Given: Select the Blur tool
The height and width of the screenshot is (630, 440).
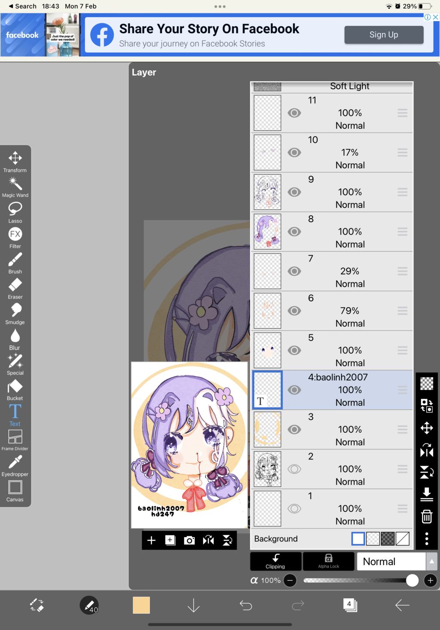Looking at the screenshot, I should 15,339.
